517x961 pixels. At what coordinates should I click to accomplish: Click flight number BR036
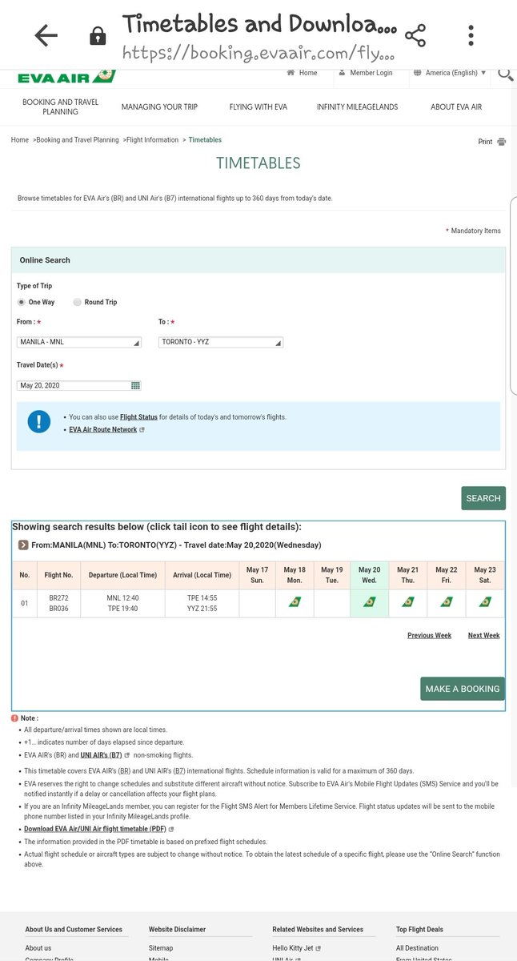click(x=58, y=609)
